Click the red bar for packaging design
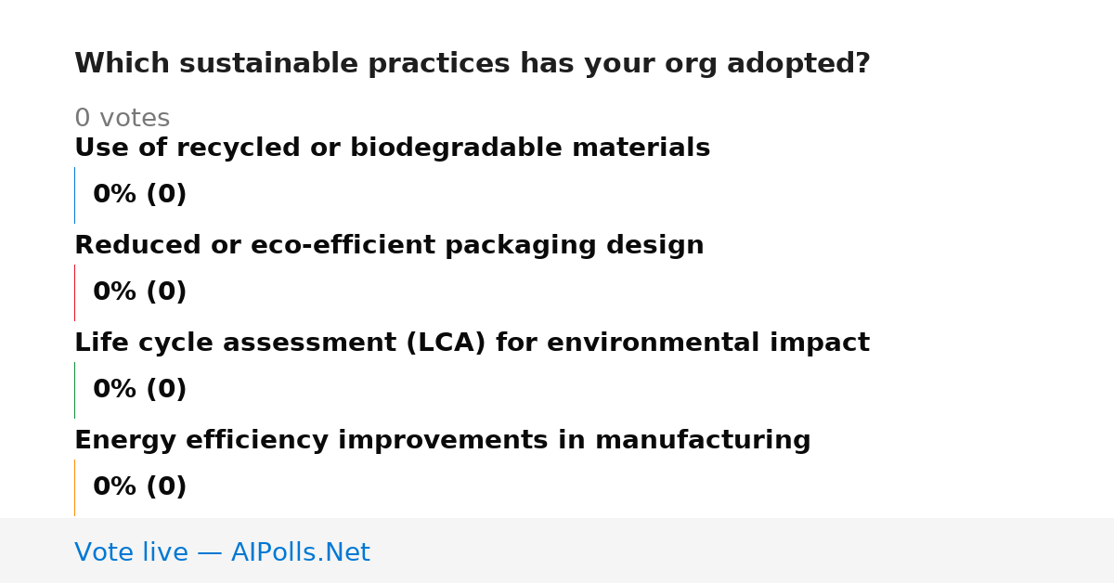1114x583 pixels. 74,292
